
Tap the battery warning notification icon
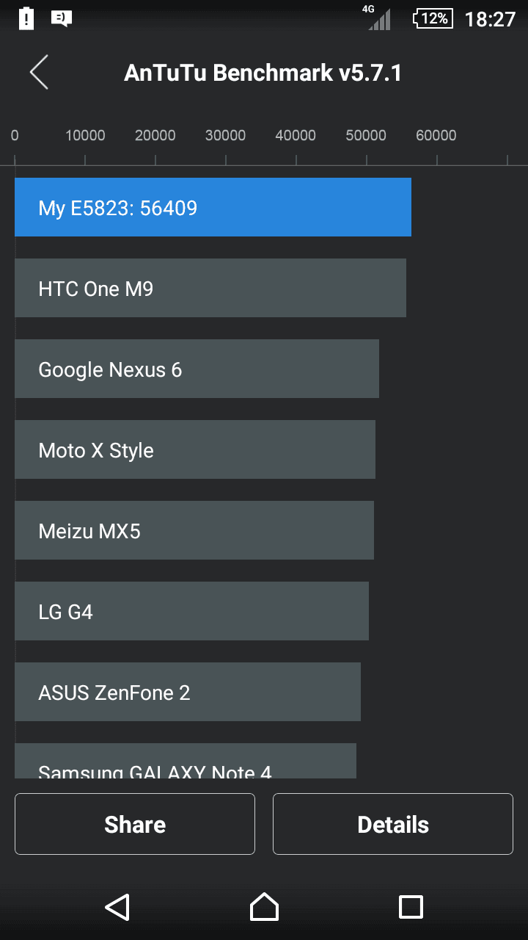pos(26,18)
